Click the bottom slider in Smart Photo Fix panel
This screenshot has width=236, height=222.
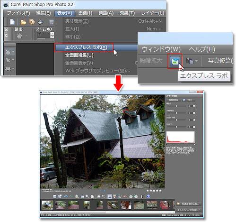(x=176, y=127)
